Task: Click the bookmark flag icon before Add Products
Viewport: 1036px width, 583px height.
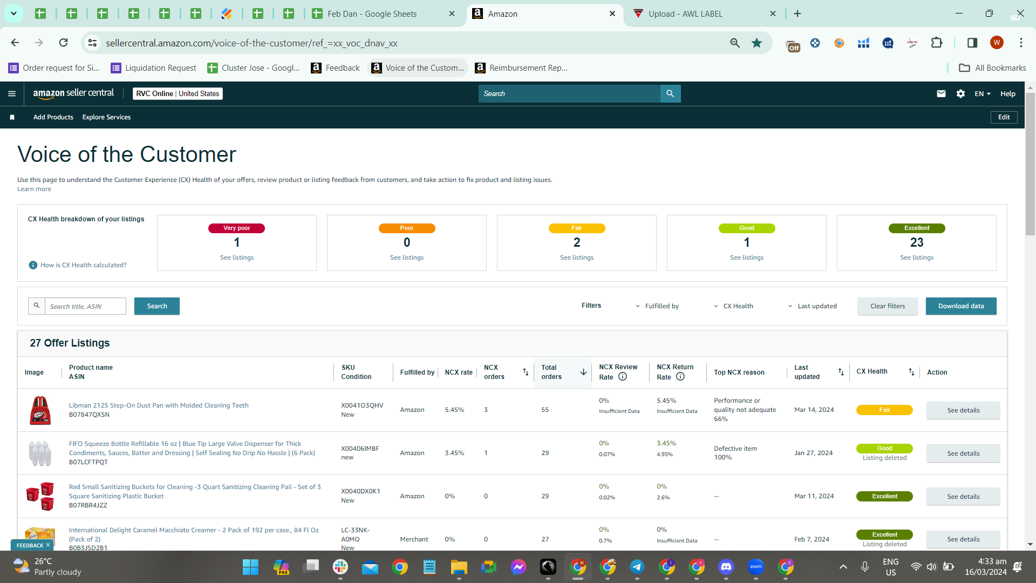Action: pyautogui.click(x=12, y=117)
